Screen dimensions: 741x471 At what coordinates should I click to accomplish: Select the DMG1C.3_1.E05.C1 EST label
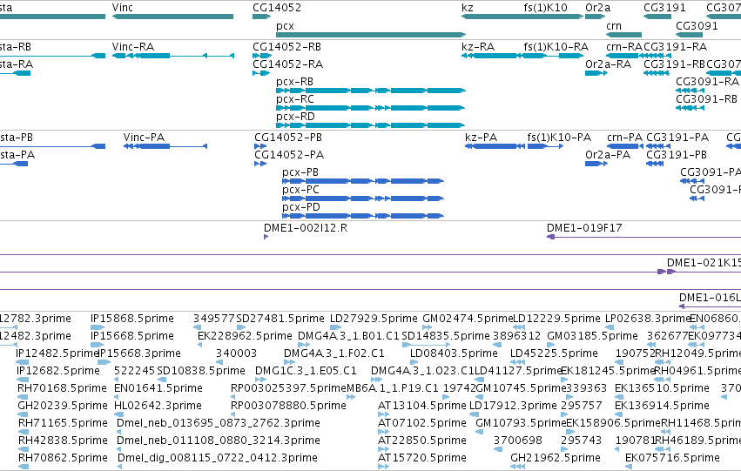point(306,372)
